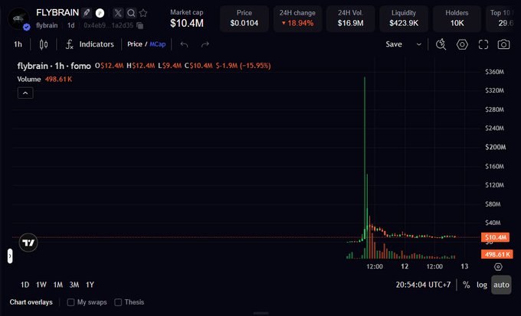Open the X (Twitter) link icon
The image size is (521, 316).
point(118,13)
